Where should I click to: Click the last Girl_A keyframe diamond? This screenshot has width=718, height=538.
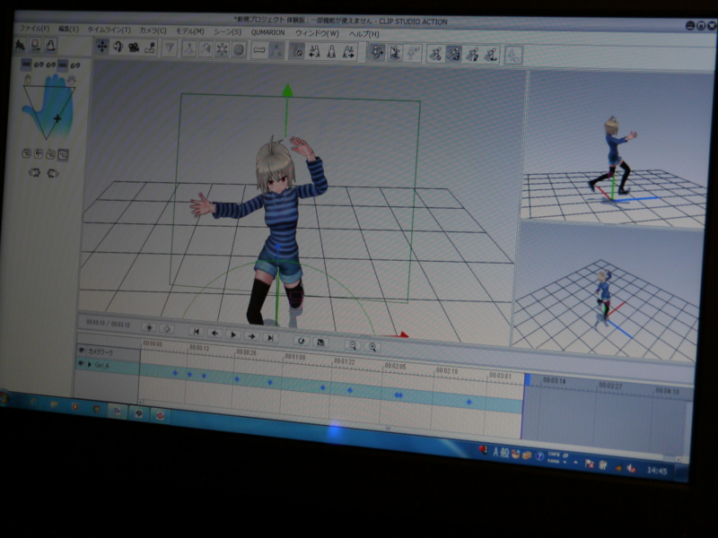point(468,402)
